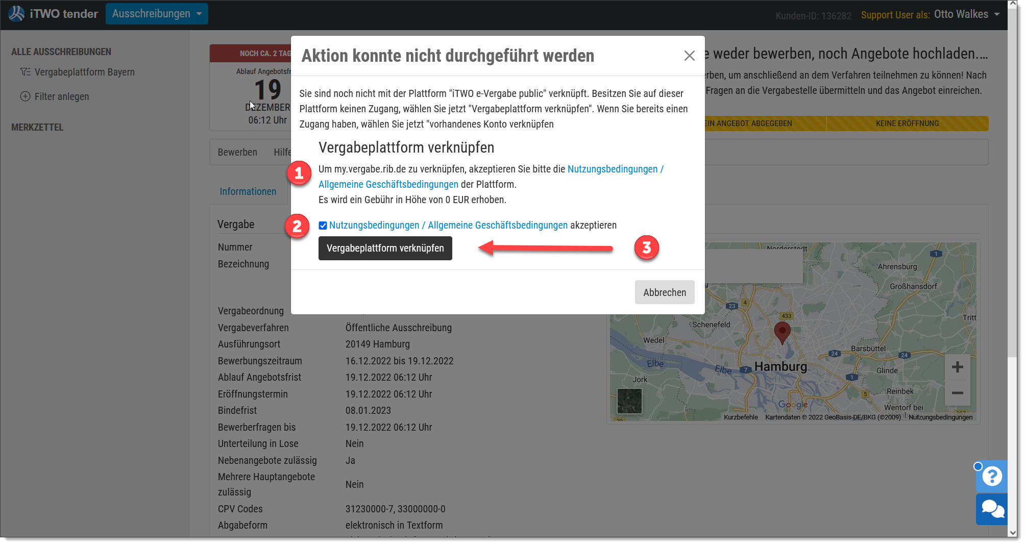Click the scrollbar down arrow
1025x545 pixels.
tap(1013, 532)
